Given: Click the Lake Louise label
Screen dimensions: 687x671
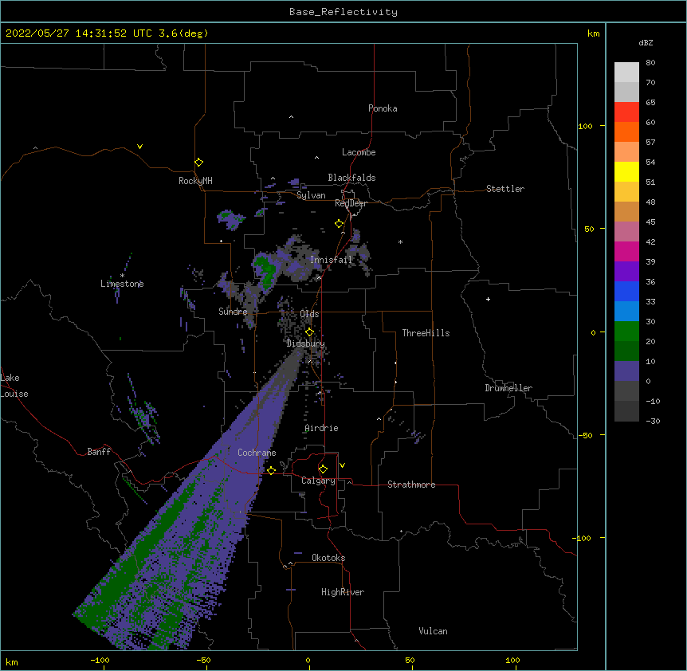Looking at the screenshot, I should pyautogui.click(x=14, y=386).
